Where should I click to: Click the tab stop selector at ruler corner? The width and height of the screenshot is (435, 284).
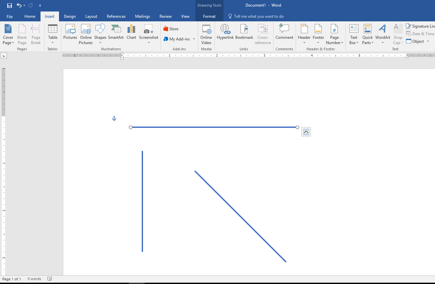click(x=4, y=56)
